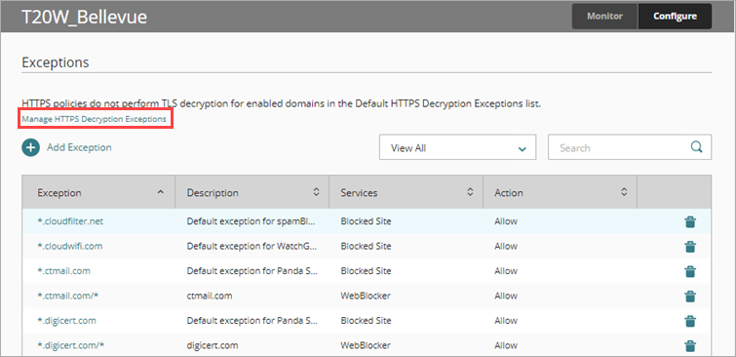
Task: Delete the *.digicert.com Blocked Site exception
Action: (x=690, y=321)
